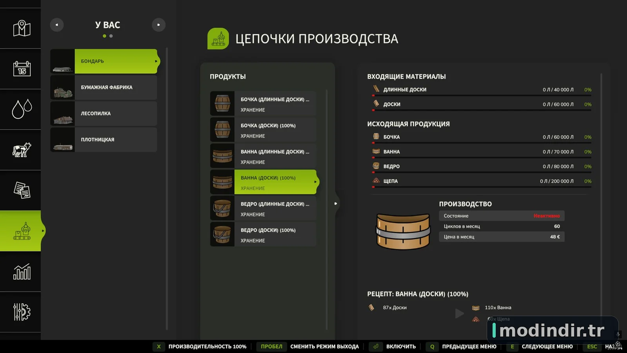This screenshot has width=627, height=353.
Task: Click the ESC key hint
Action: point(592,347)
